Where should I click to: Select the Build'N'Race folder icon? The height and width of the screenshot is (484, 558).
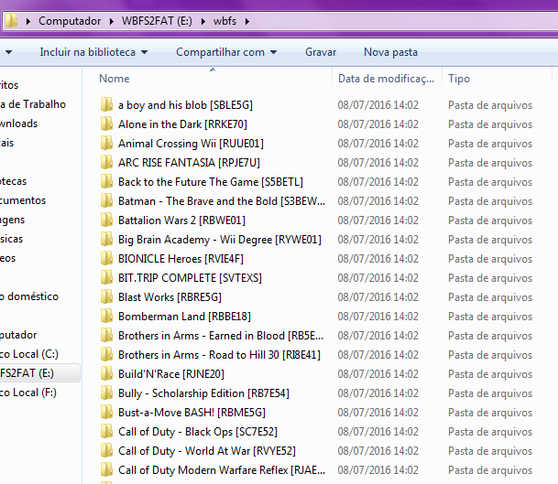tap(107, 374)
